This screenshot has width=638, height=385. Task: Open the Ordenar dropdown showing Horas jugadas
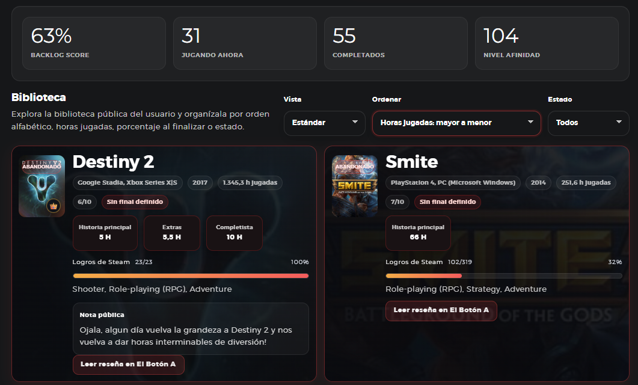point(456,123)
